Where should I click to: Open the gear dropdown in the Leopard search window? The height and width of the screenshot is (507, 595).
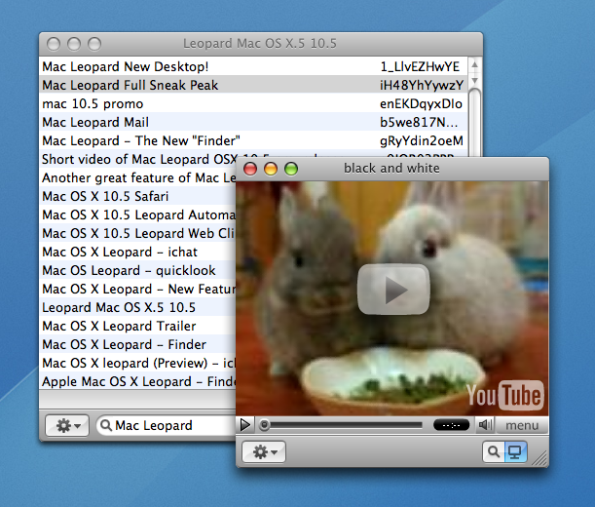click(67, 425)
